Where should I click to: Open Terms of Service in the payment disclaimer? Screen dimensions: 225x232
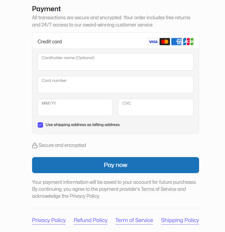[x=159, y=189]
